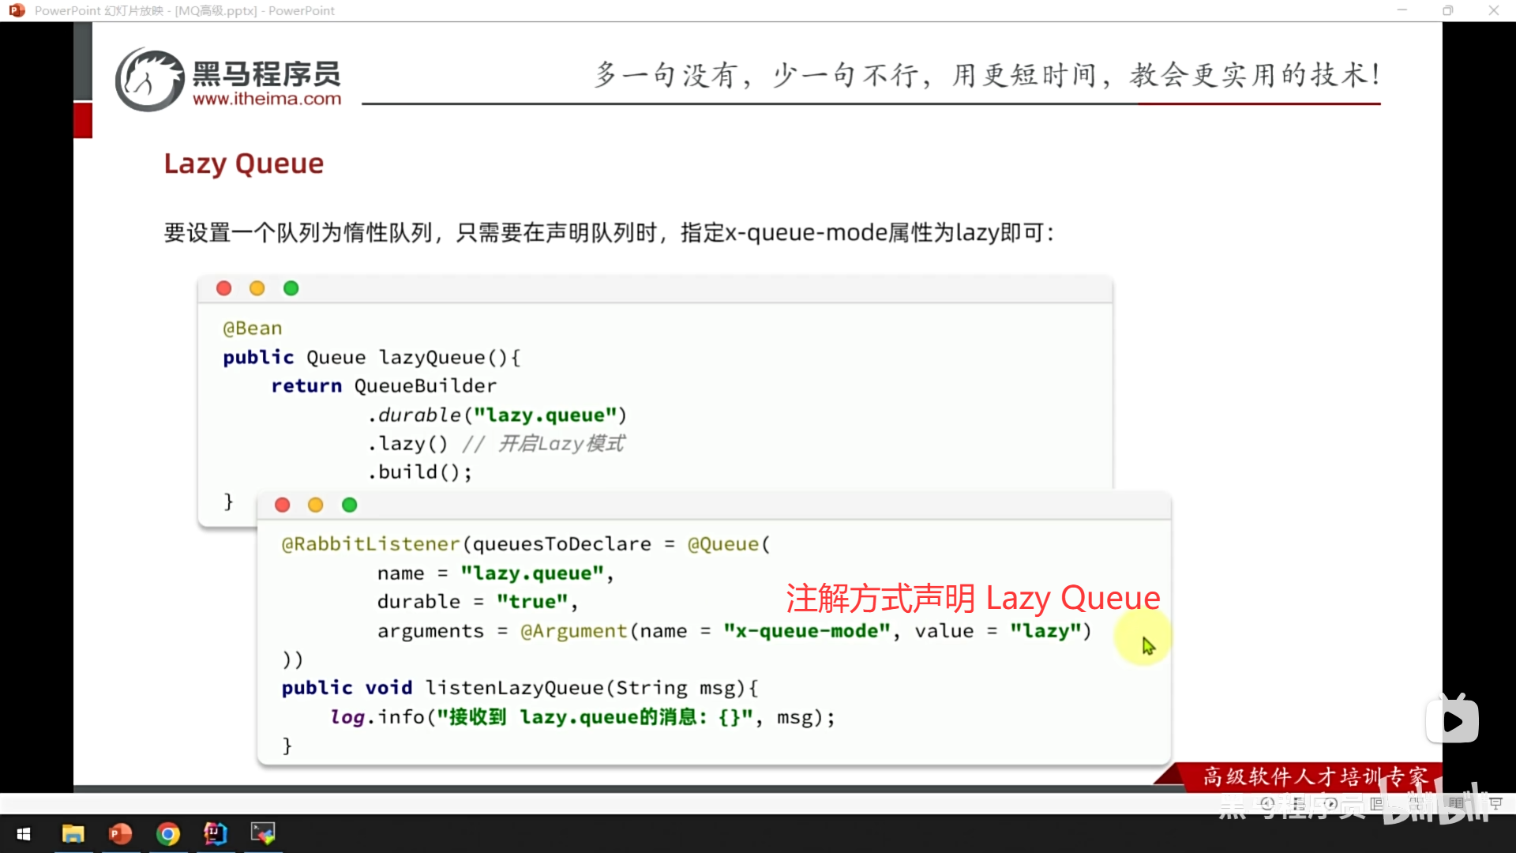Switch to Normal view icon
The height and width of the screenshot is (853, 1516).
(x=1376, y=803)
